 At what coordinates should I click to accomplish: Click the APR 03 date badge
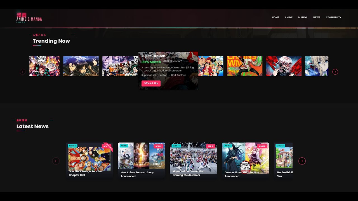click(x=159, y=146)
